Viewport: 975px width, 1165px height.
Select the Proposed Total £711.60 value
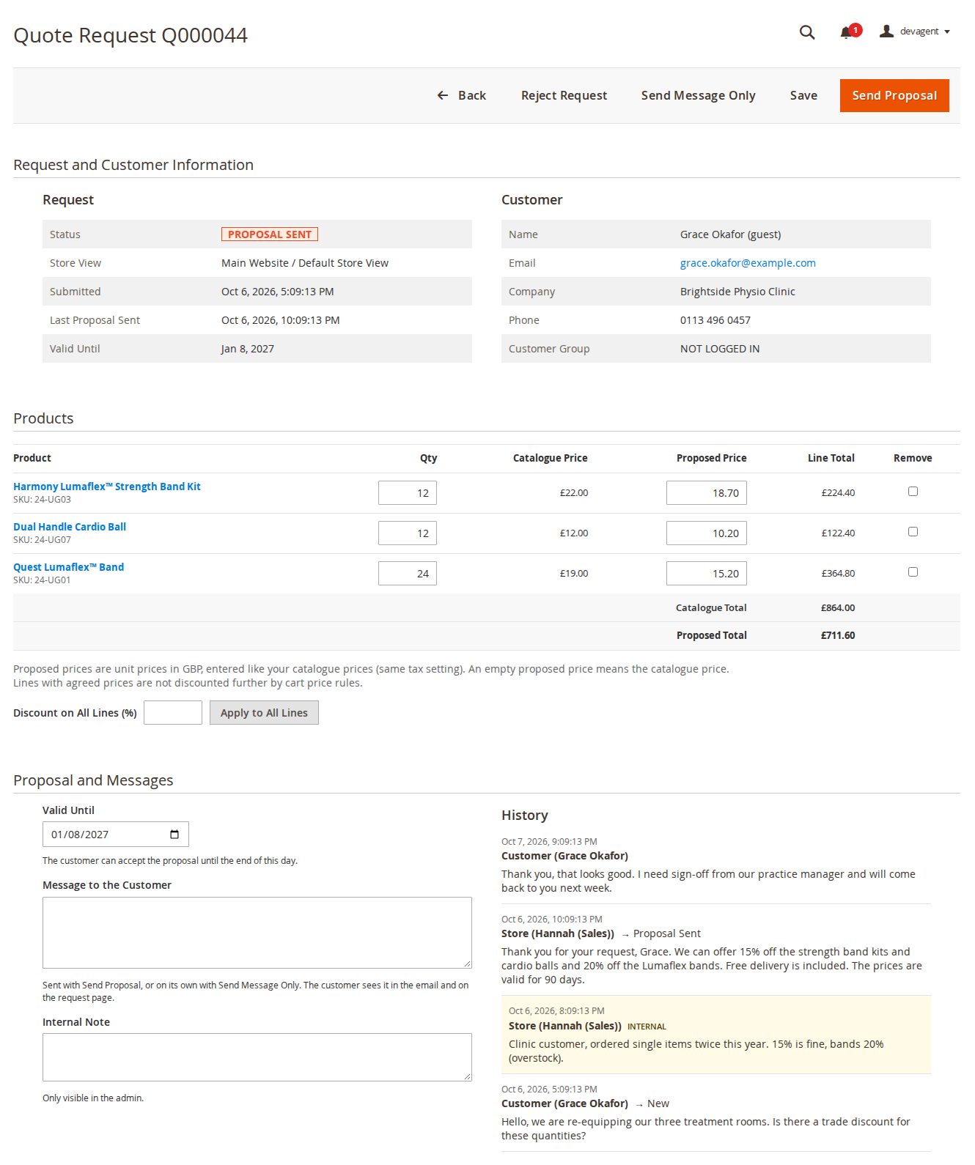click(x=838, y=635)
